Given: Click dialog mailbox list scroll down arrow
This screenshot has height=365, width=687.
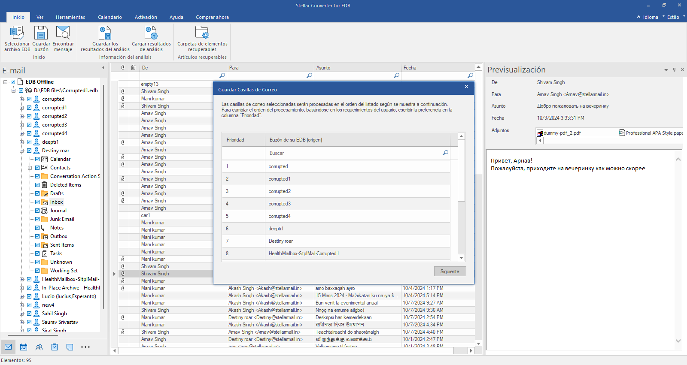Looking at the screenshot, I should point(462,258).
